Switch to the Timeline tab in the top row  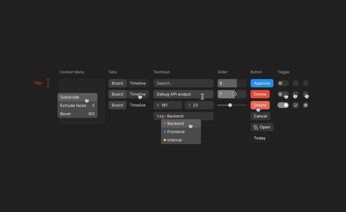pyautogui.click(x=138, y=83)
